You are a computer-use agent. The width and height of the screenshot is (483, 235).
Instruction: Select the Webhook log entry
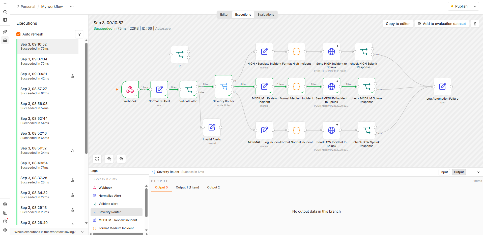[x=117, y=188]
